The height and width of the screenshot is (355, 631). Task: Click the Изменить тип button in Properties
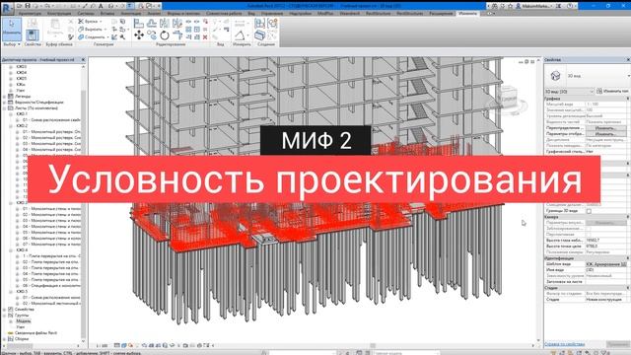[613, 92]
